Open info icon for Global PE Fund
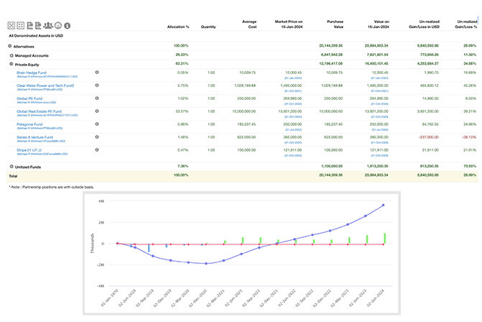Image resolution: width=482 pixels, height=322 pixels. (x=97, y=98)
